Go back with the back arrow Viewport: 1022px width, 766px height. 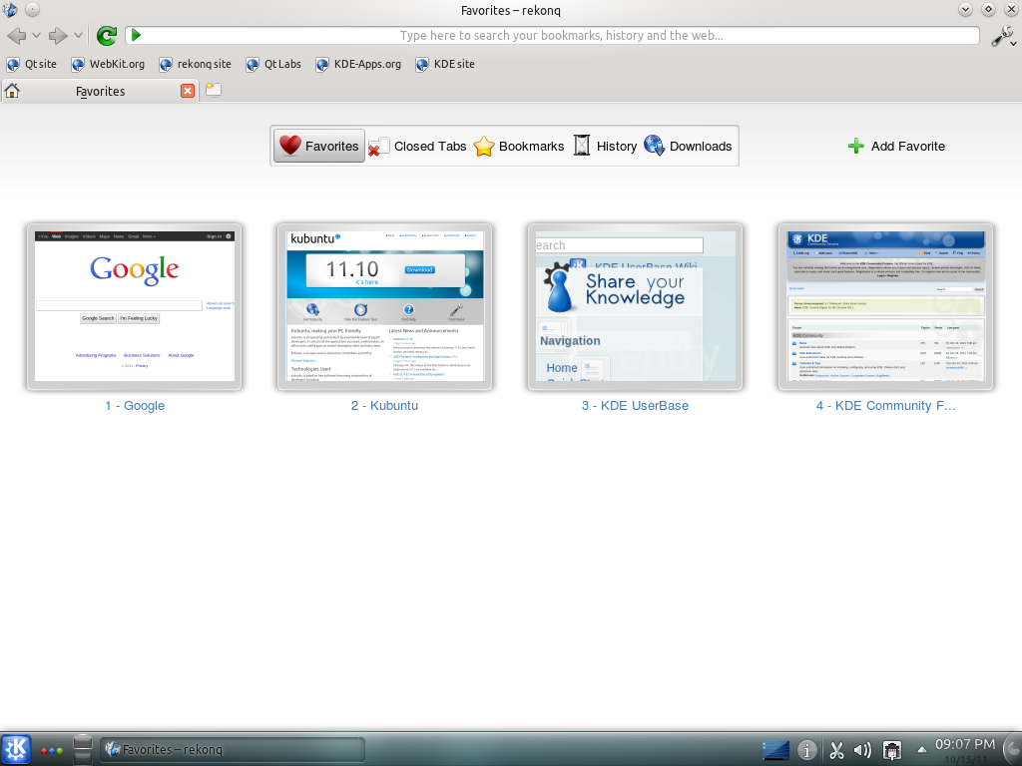16,35
